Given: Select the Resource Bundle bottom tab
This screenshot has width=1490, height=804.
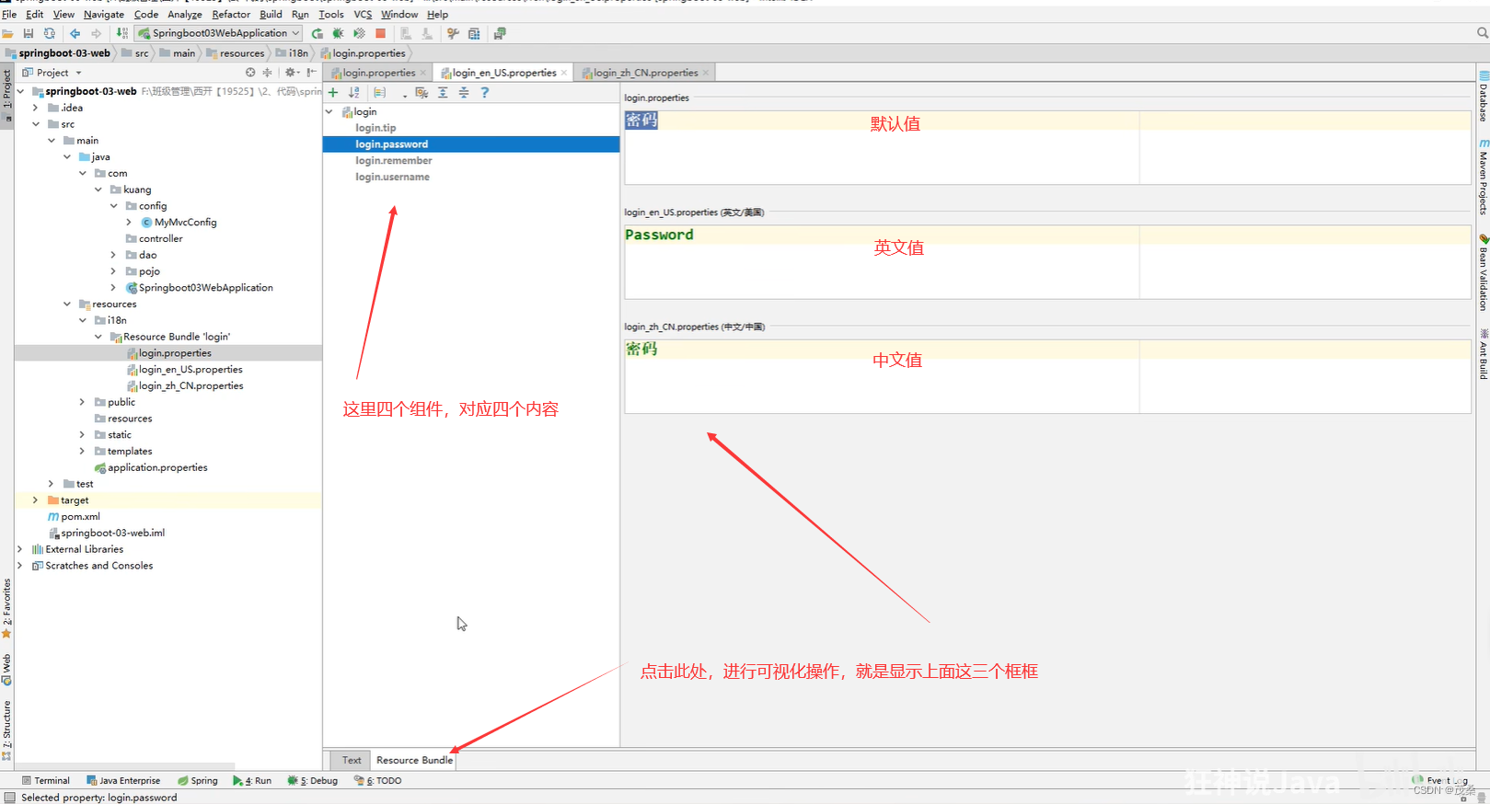Looking at the screenshot, I should [414, 760].
